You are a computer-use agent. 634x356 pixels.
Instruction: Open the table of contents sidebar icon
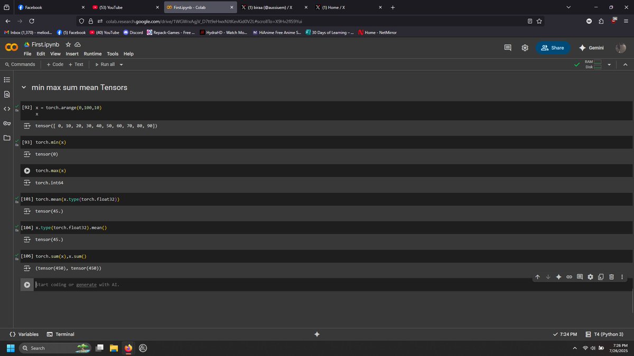point(7,80)
